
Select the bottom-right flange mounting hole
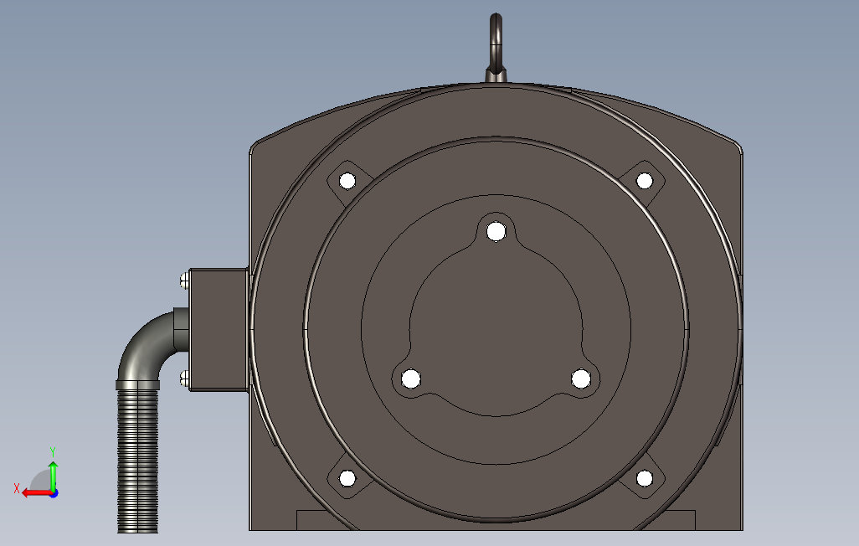pos(645,478)
